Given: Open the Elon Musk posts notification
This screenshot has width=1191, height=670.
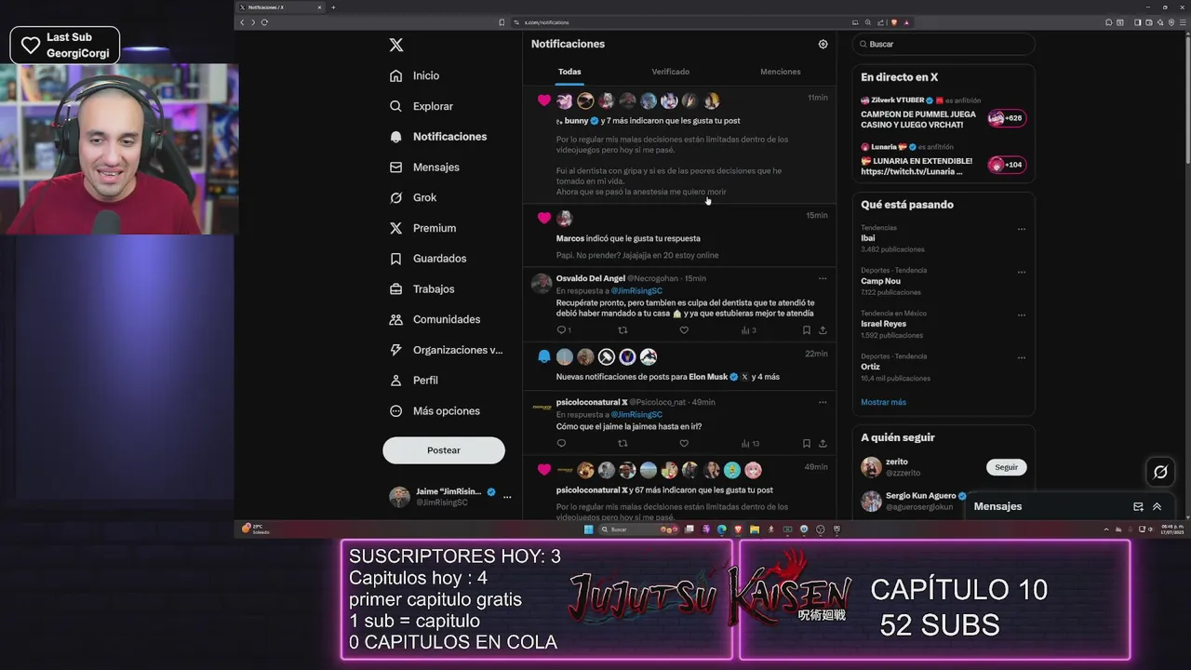Looking at the screenshot, I should point(679,367).
